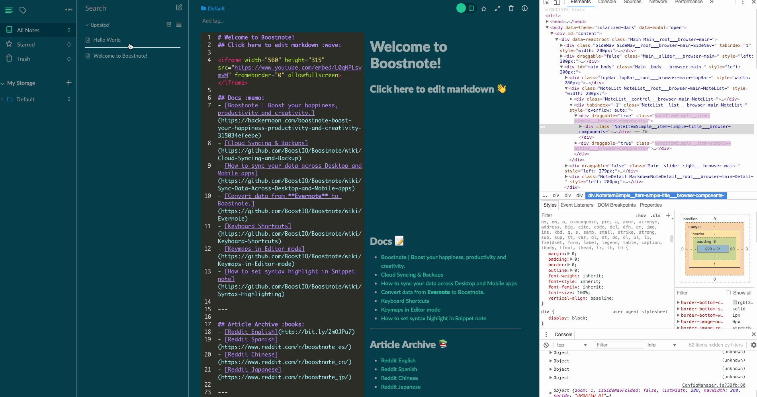Open Reddit English preview link
The image size is (757, 397).
(x=398, y=360)
